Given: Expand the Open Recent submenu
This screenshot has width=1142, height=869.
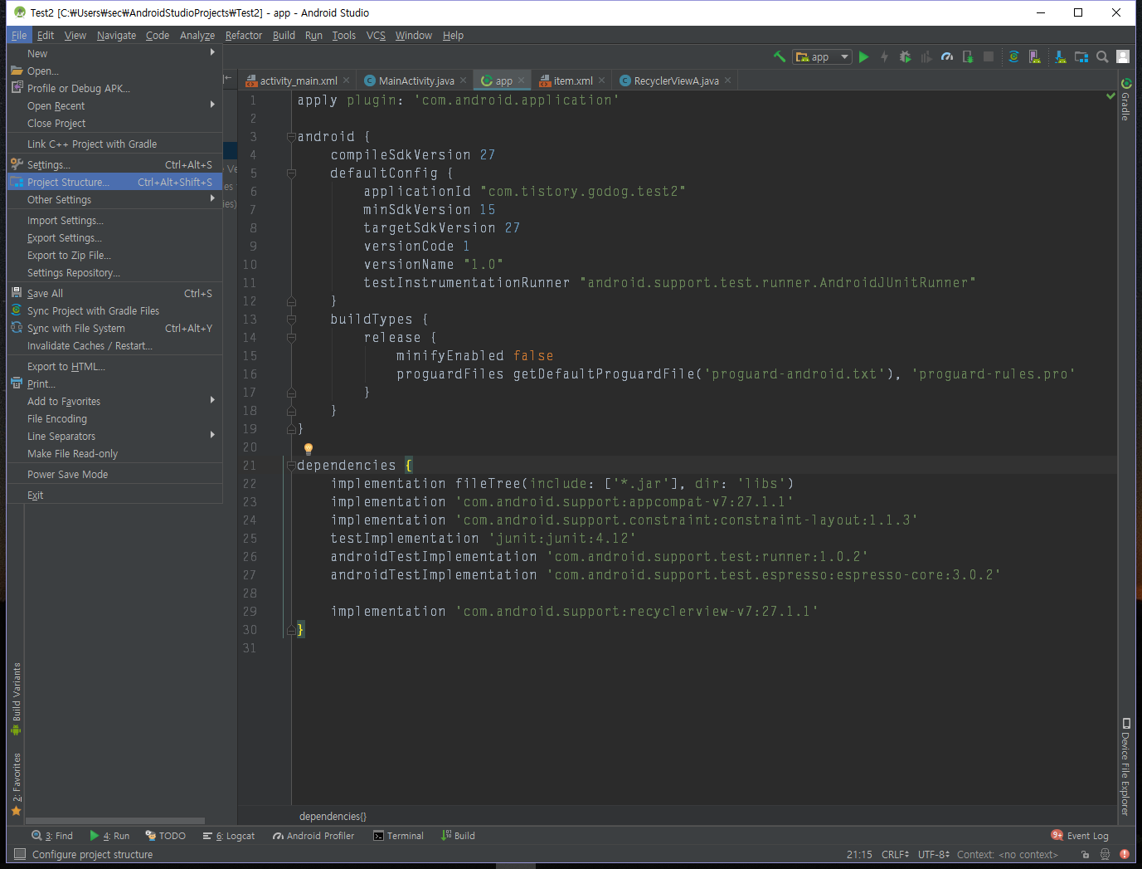Looking at the screenshot, I should (x=114, y=105).
